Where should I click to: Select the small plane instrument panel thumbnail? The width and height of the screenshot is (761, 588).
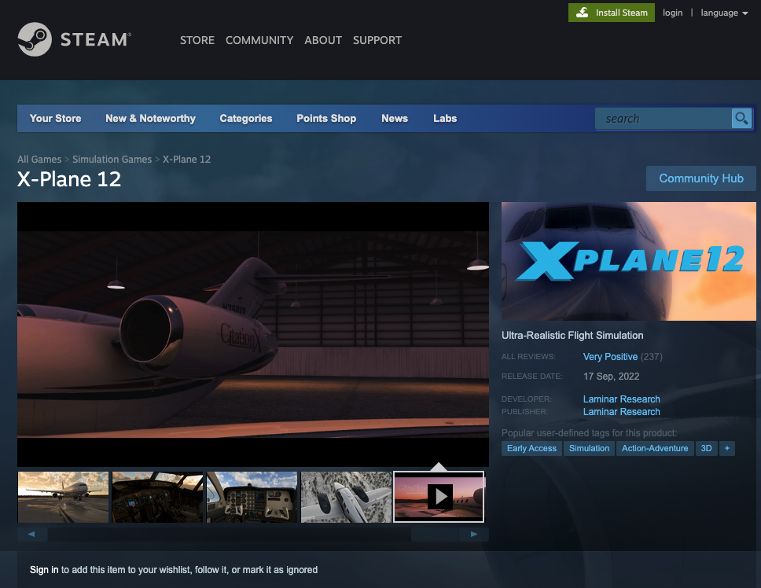coord(252,497)
